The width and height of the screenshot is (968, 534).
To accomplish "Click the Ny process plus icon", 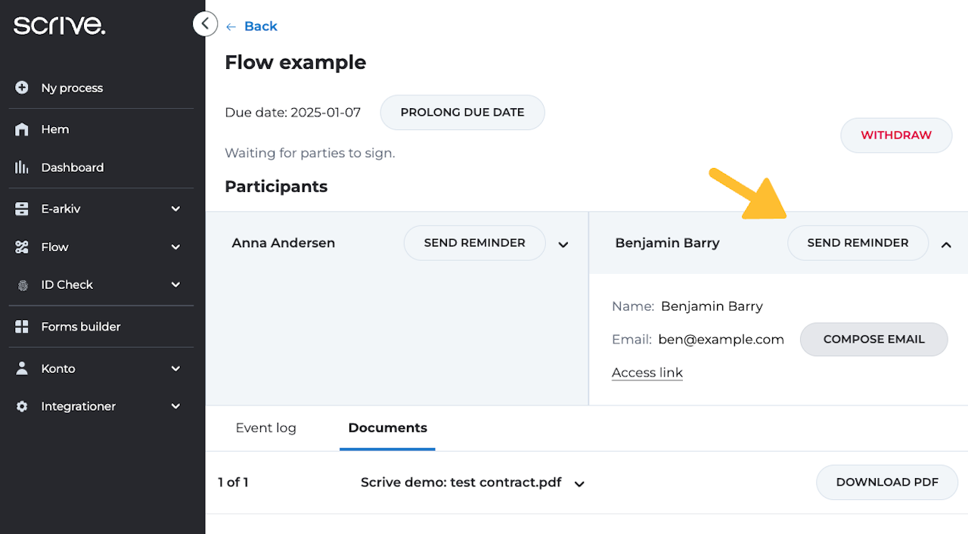I will pyautogui.click(x=22, y=88).
